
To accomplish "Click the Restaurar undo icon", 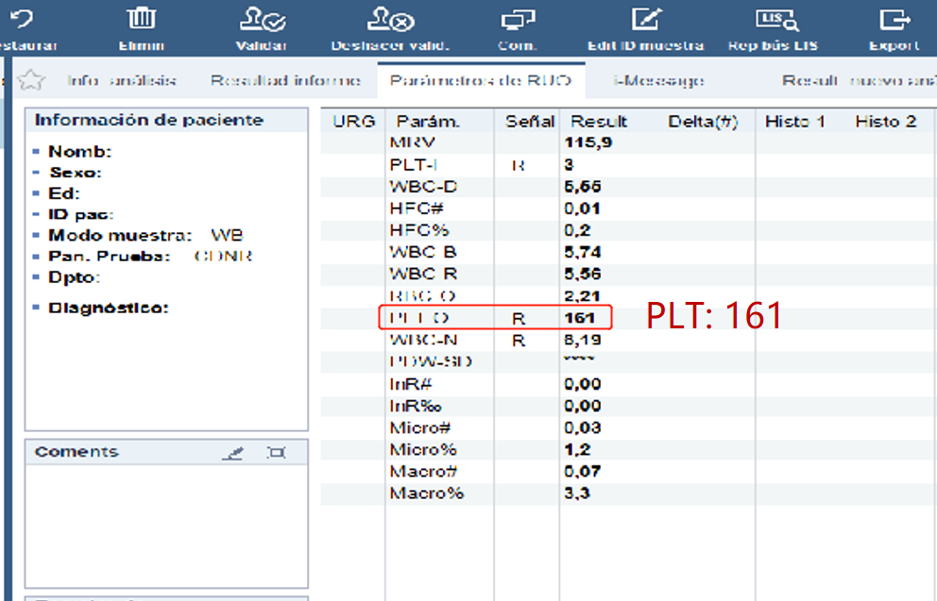I will (x=19, y=21).
